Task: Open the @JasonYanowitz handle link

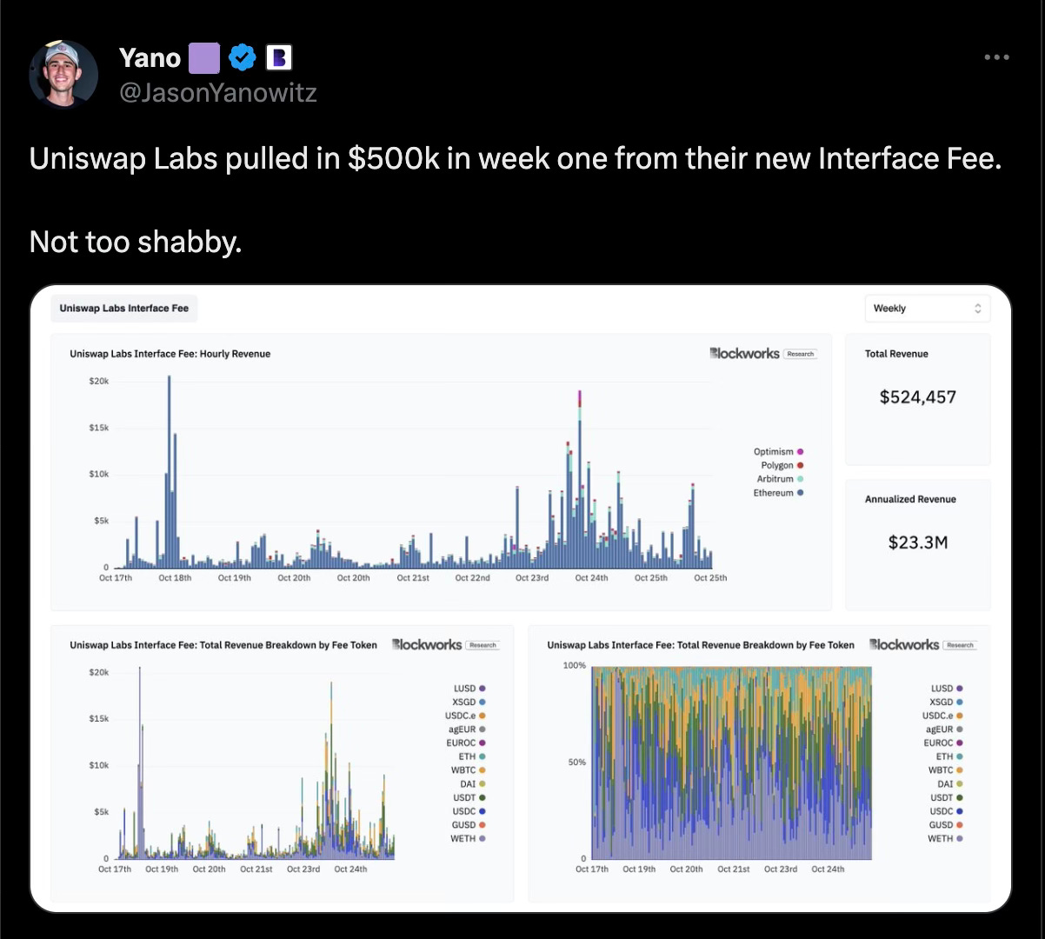Action: pos(217,92)
